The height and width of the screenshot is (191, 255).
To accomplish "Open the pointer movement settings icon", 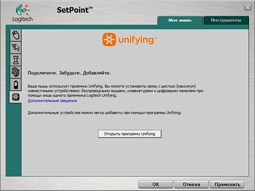I will (x=16, y=47).
